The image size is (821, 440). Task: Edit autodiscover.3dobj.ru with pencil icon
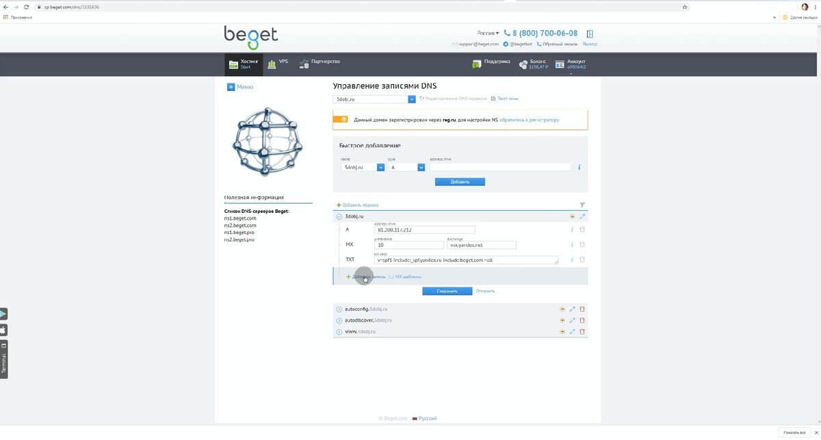572,320
